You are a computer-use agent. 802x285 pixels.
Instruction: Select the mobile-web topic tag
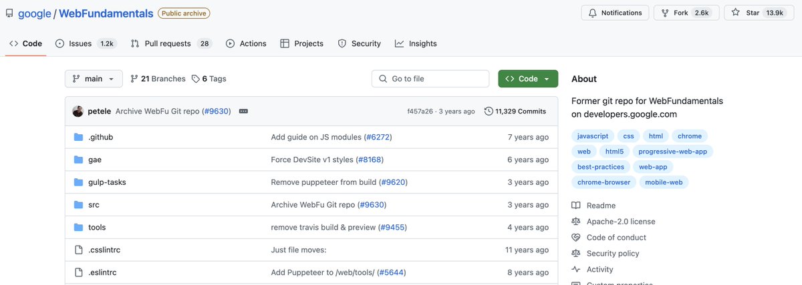[664, 182]
